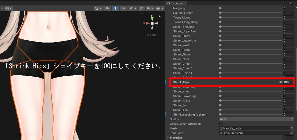Open effects dropdown arrow
Screen dimensions: 297x140
coord(135,8)
